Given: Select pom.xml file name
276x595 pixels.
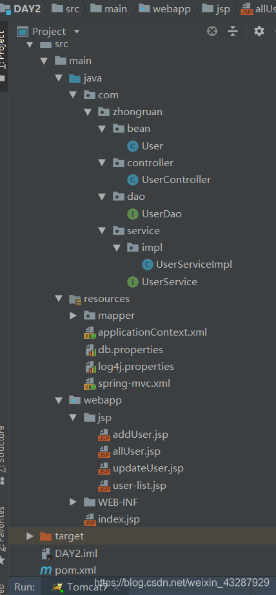Looking at the screenshot, I should coord(75,570).
